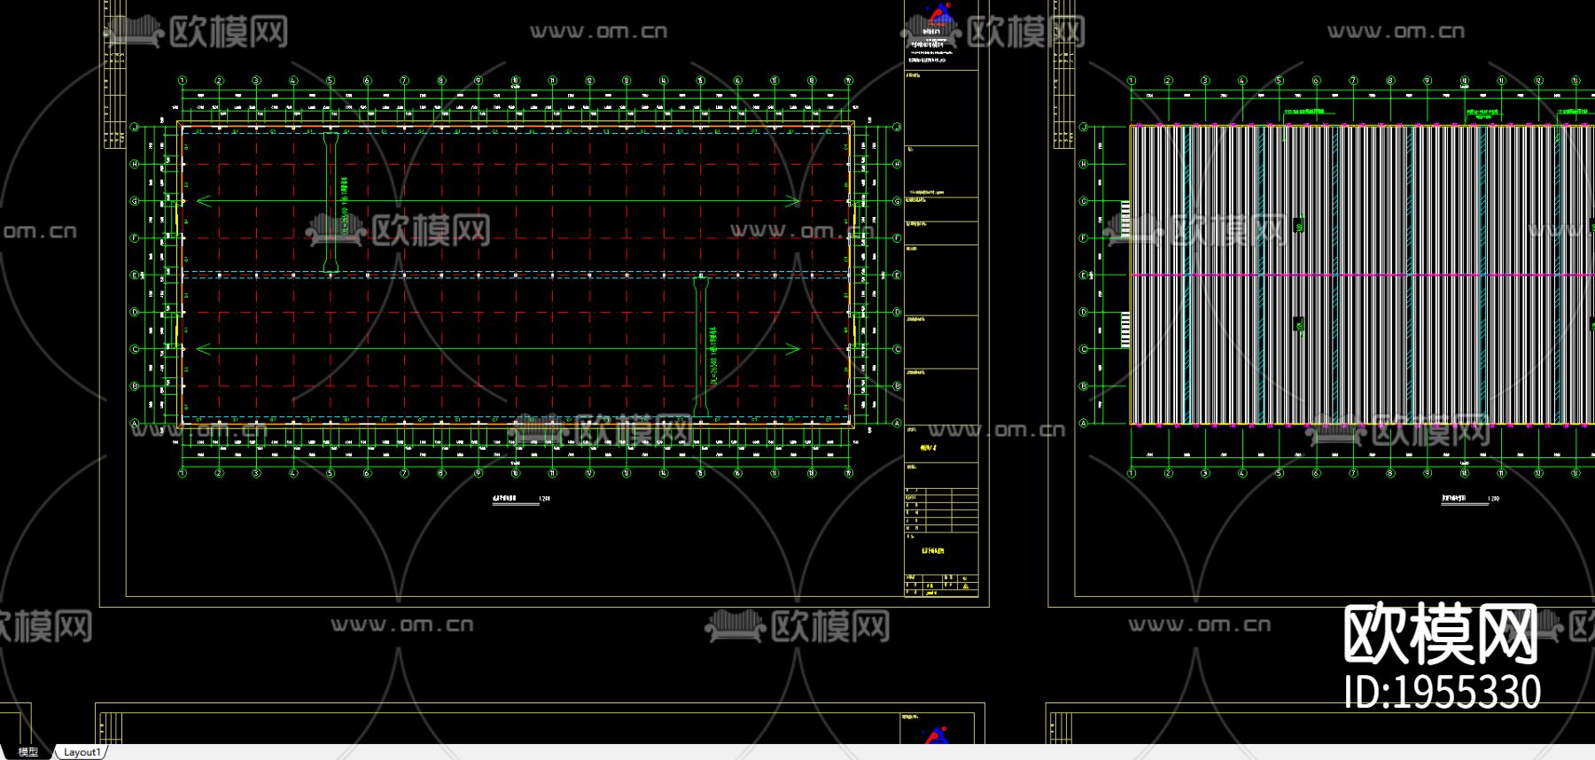Image resolution: width=1595 pixels, height=760 pixels.
Task: Open the Layout1 tab
Action: tap(82, 752)
